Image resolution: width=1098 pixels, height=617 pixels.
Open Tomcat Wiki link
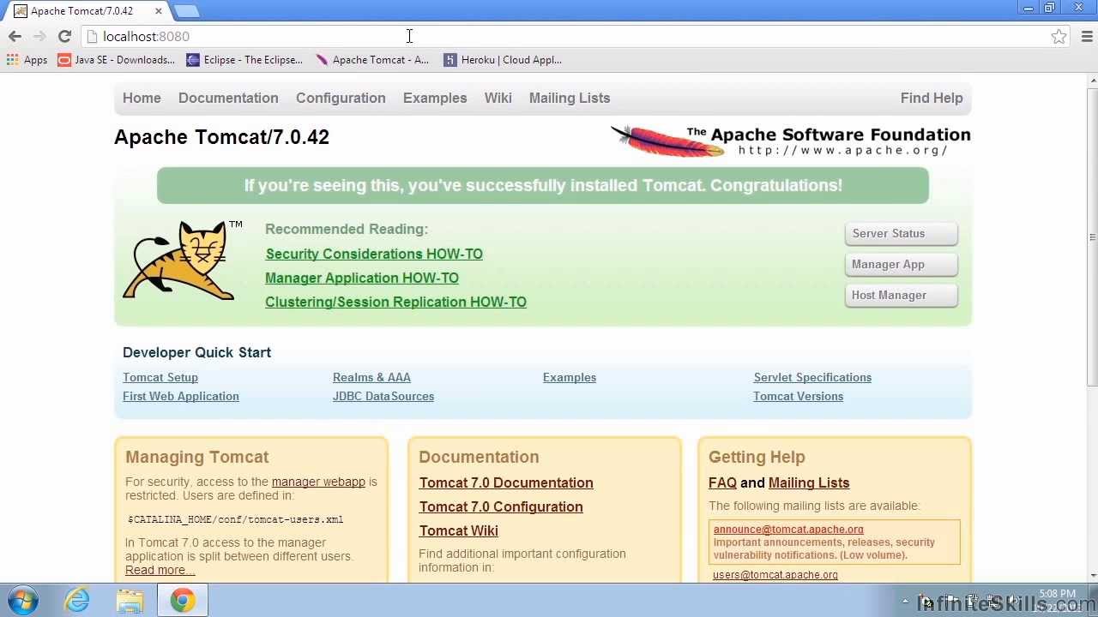coord(458,530)
